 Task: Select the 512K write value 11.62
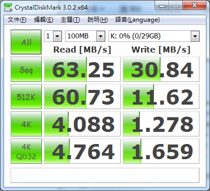161,97
